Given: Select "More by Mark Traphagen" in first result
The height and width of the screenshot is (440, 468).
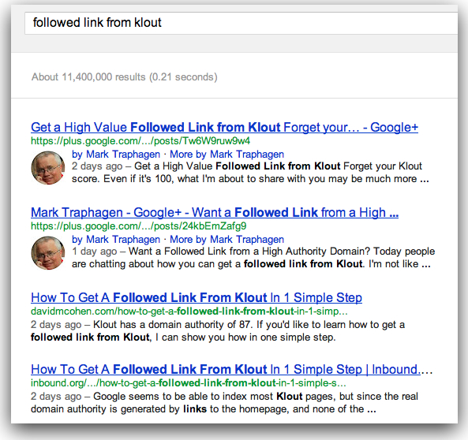Looking at the screenshot, I should tap(227, 155).
